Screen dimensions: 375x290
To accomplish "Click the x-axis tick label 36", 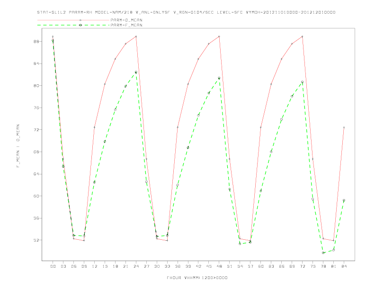I will [178, 266].
